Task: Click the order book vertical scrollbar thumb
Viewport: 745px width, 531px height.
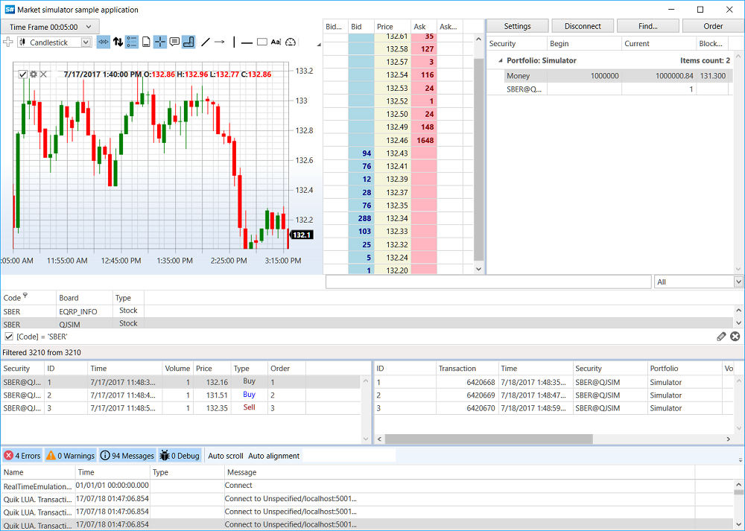Action: [x=478, y=159]
